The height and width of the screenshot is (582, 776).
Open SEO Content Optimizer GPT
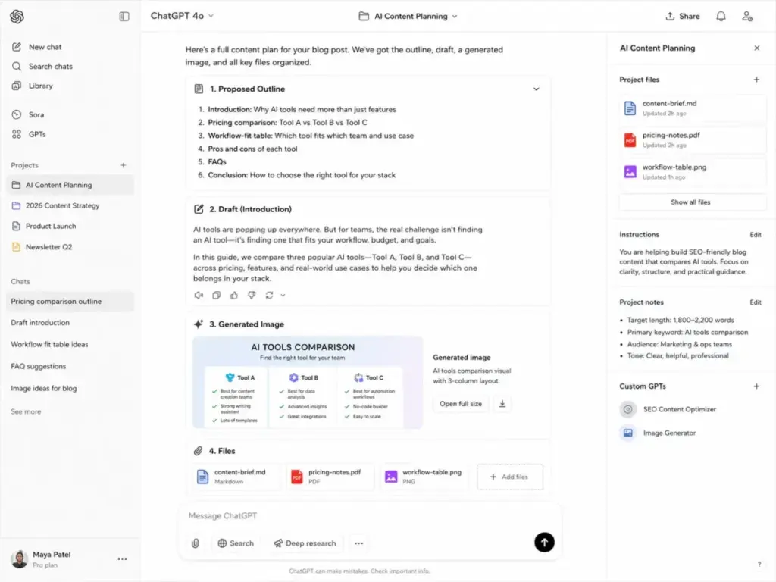[668, 409]
